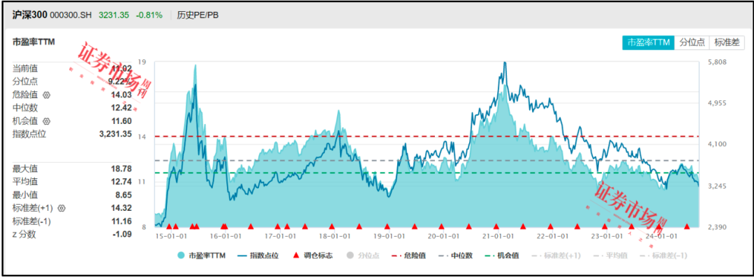Switch to the 标准差 tab
Screen dimensions: 754x277
(727, 42)
